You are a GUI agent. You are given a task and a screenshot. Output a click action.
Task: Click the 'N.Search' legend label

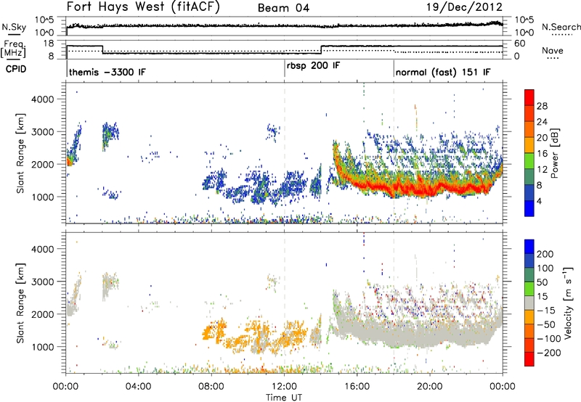pyautogui.click(x=561, y=27)
